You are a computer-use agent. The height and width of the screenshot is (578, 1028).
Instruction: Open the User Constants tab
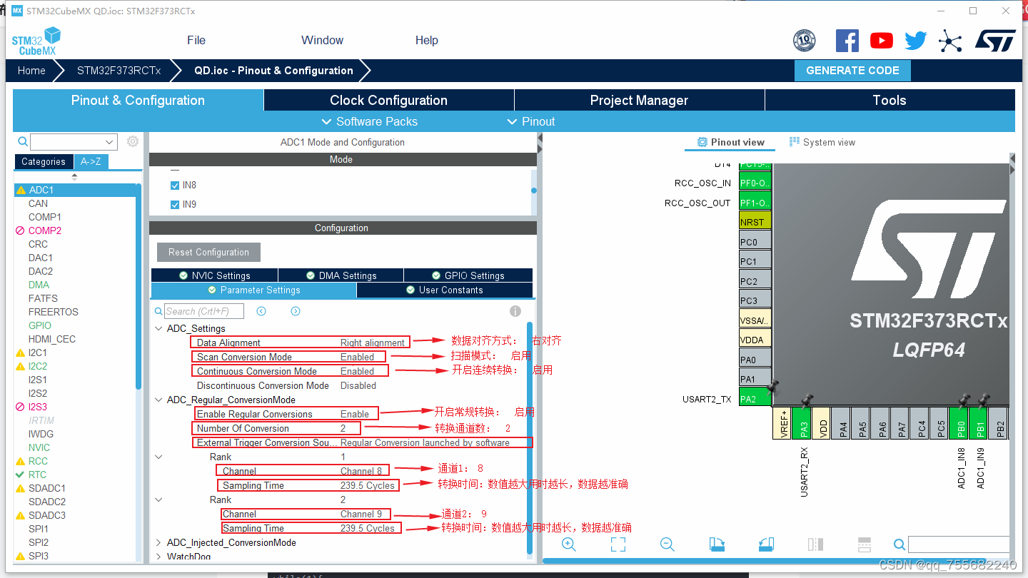click(x=445, y=290)
